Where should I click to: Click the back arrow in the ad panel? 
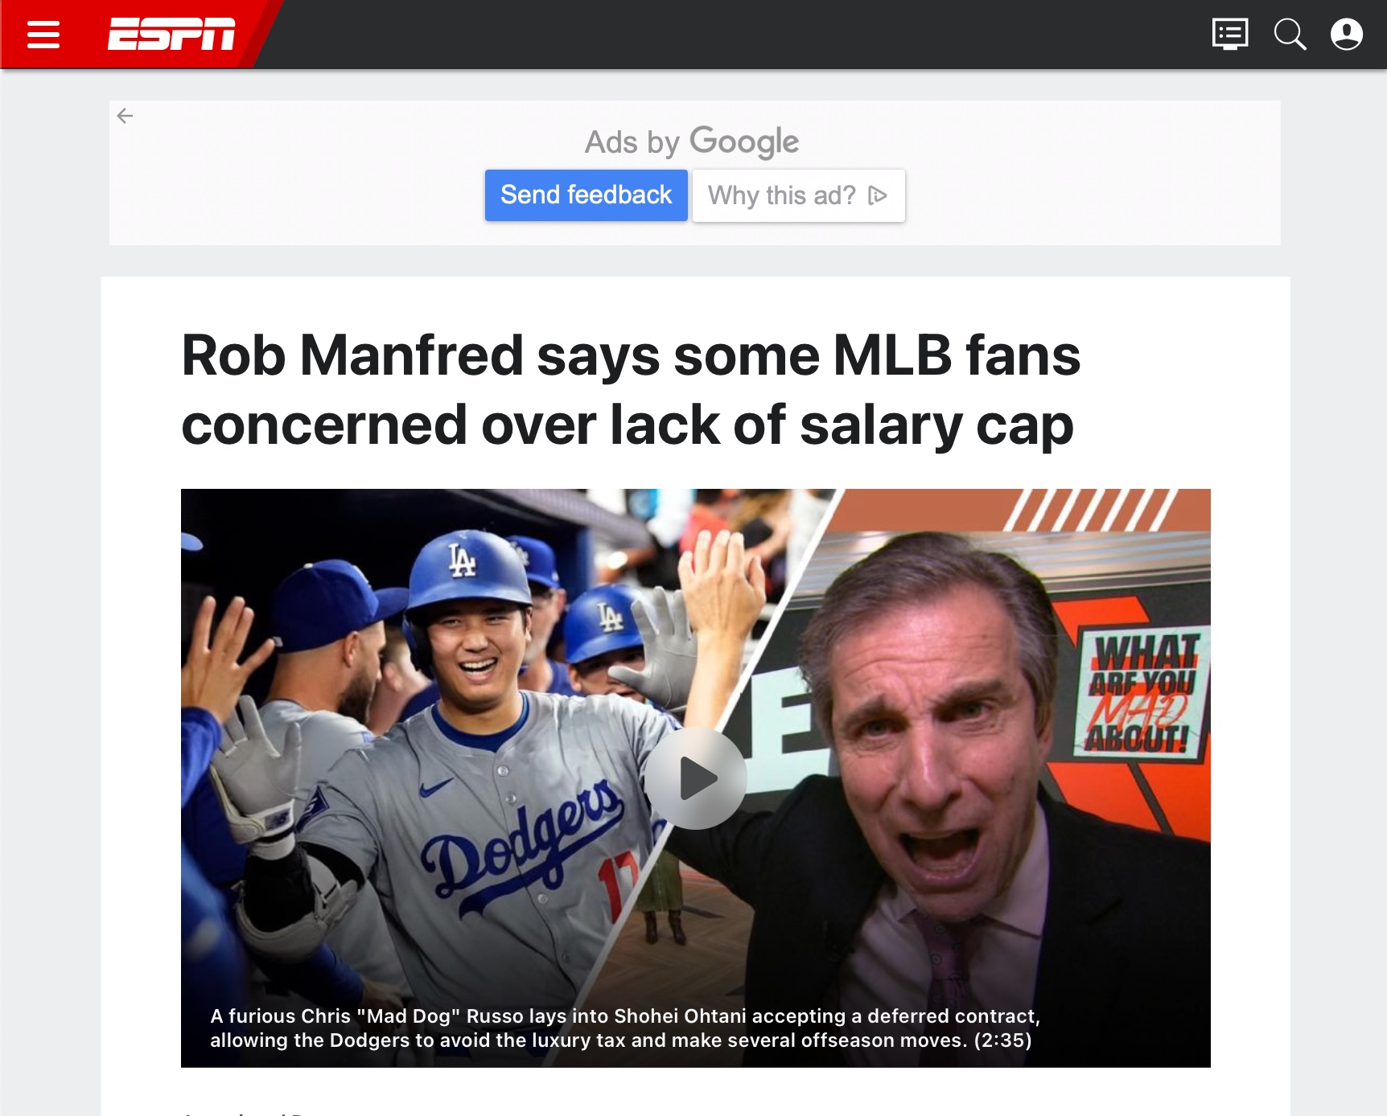125,116
